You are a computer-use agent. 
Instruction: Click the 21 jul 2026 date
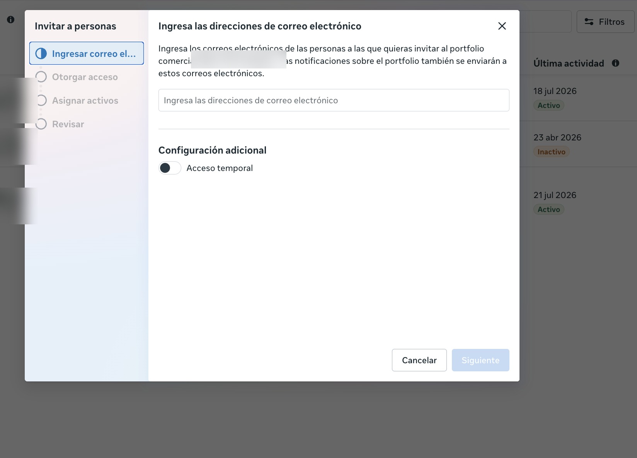point(555,195)
